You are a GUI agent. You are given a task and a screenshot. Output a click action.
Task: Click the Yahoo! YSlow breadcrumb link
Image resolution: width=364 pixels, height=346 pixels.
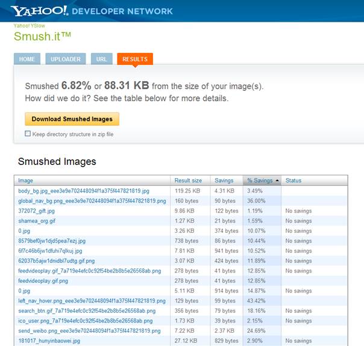pos(29,26)
